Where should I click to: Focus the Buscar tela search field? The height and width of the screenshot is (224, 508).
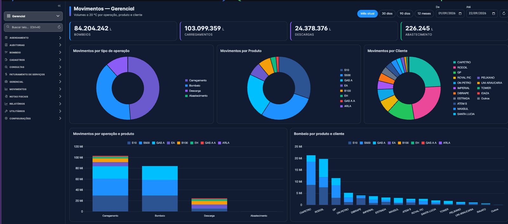[x=33, y=27]
